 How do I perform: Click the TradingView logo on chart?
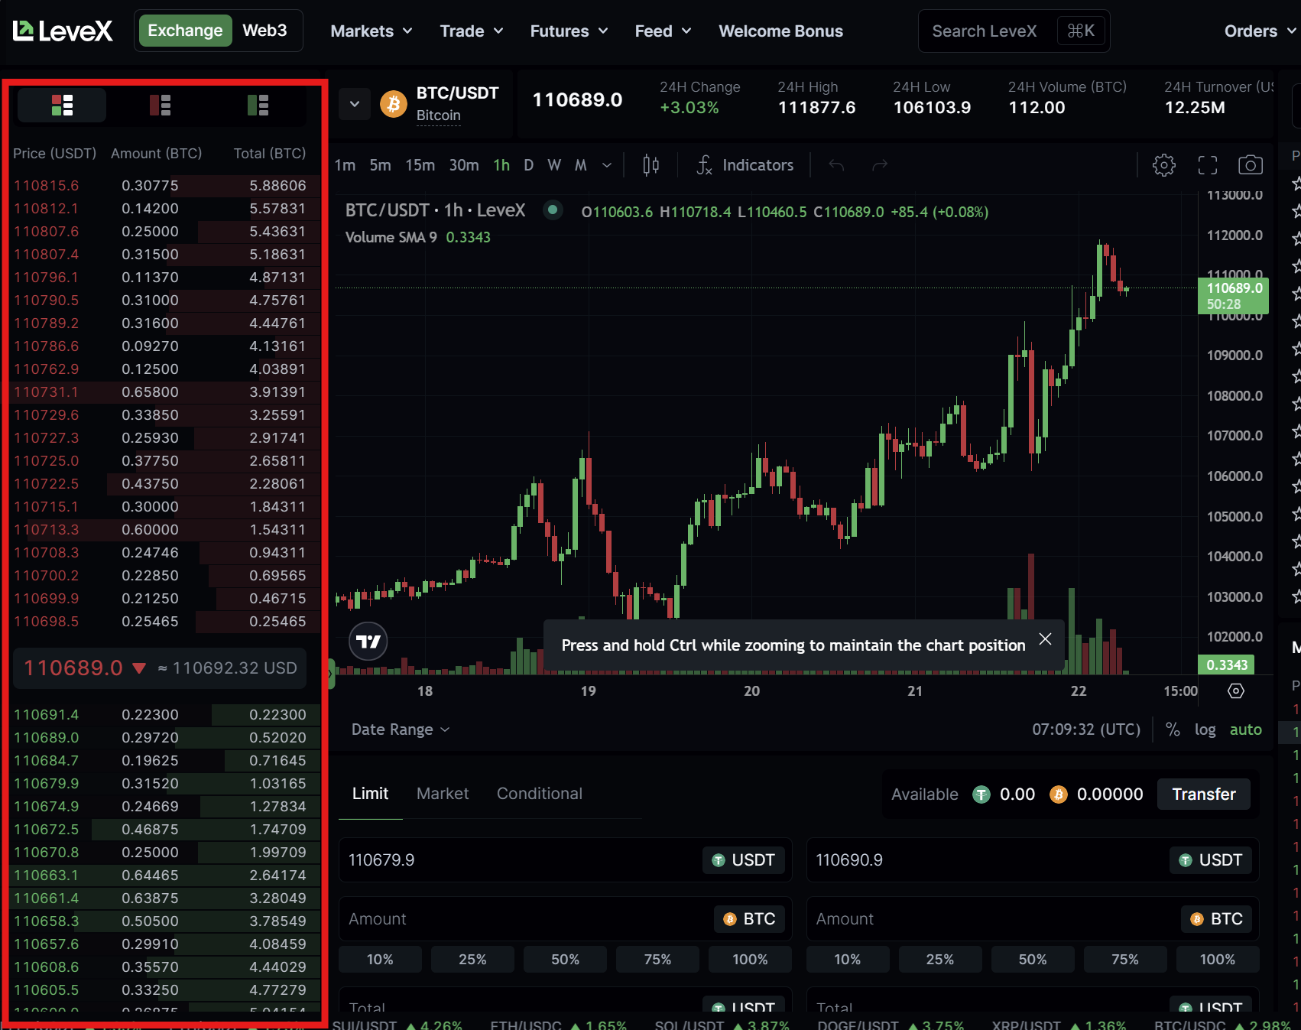368,641
